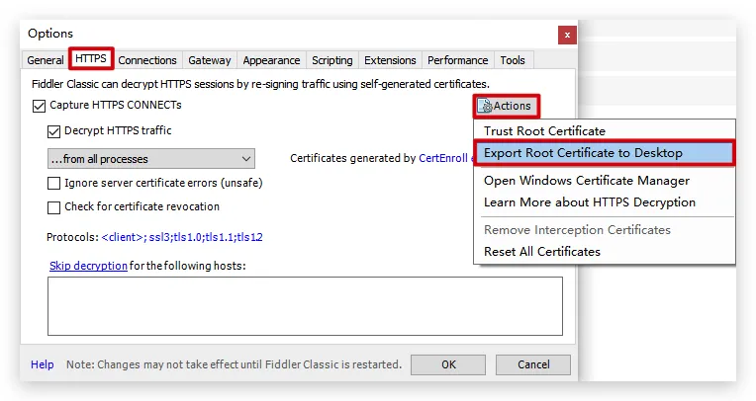Image resolution: width=756 pixels, height=401 pixels.
Task: Click the Actions button
Action: (506, 106)
